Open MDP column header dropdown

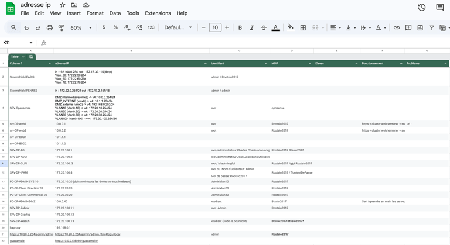click(x=309, y=63)
